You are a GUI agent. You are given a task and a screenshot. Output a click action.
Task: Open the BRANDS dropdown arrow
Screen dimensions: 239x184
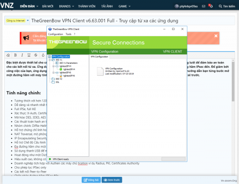[x=73, y=6]
